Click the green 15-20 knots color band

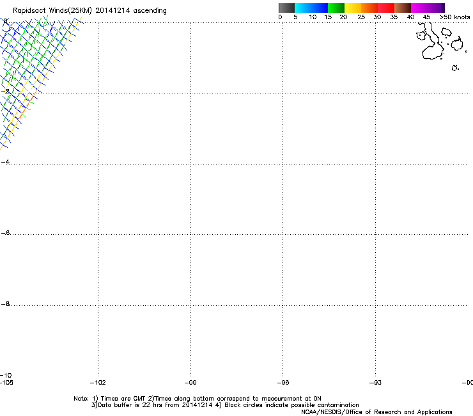click(x=336, y=8)
